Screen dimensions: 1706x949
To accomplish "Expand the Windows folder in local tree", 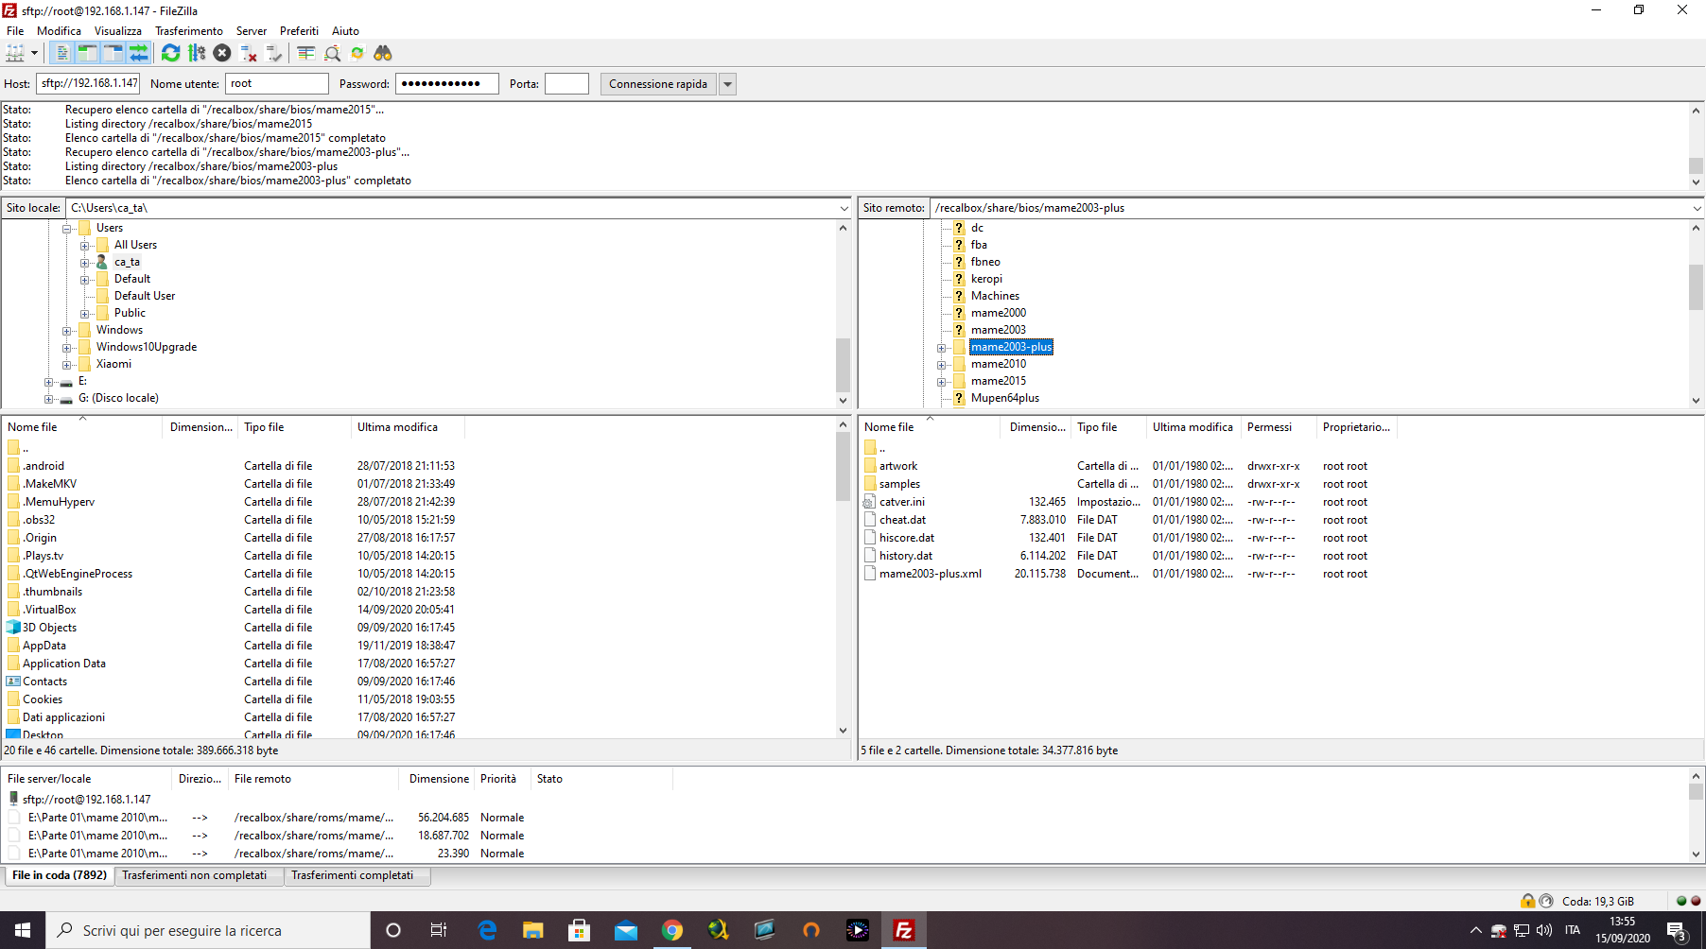I will 67,331.
